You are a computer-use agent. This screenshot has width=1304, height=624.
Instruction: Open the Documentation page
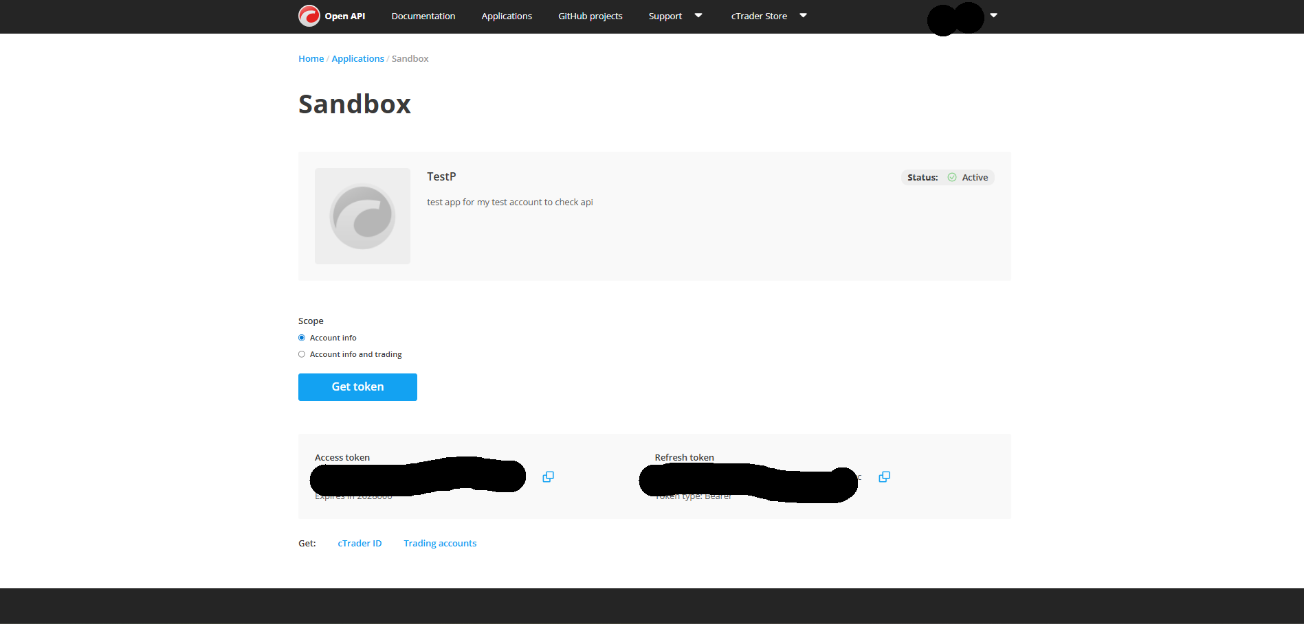pyautogui.click(x=423, y=16)
